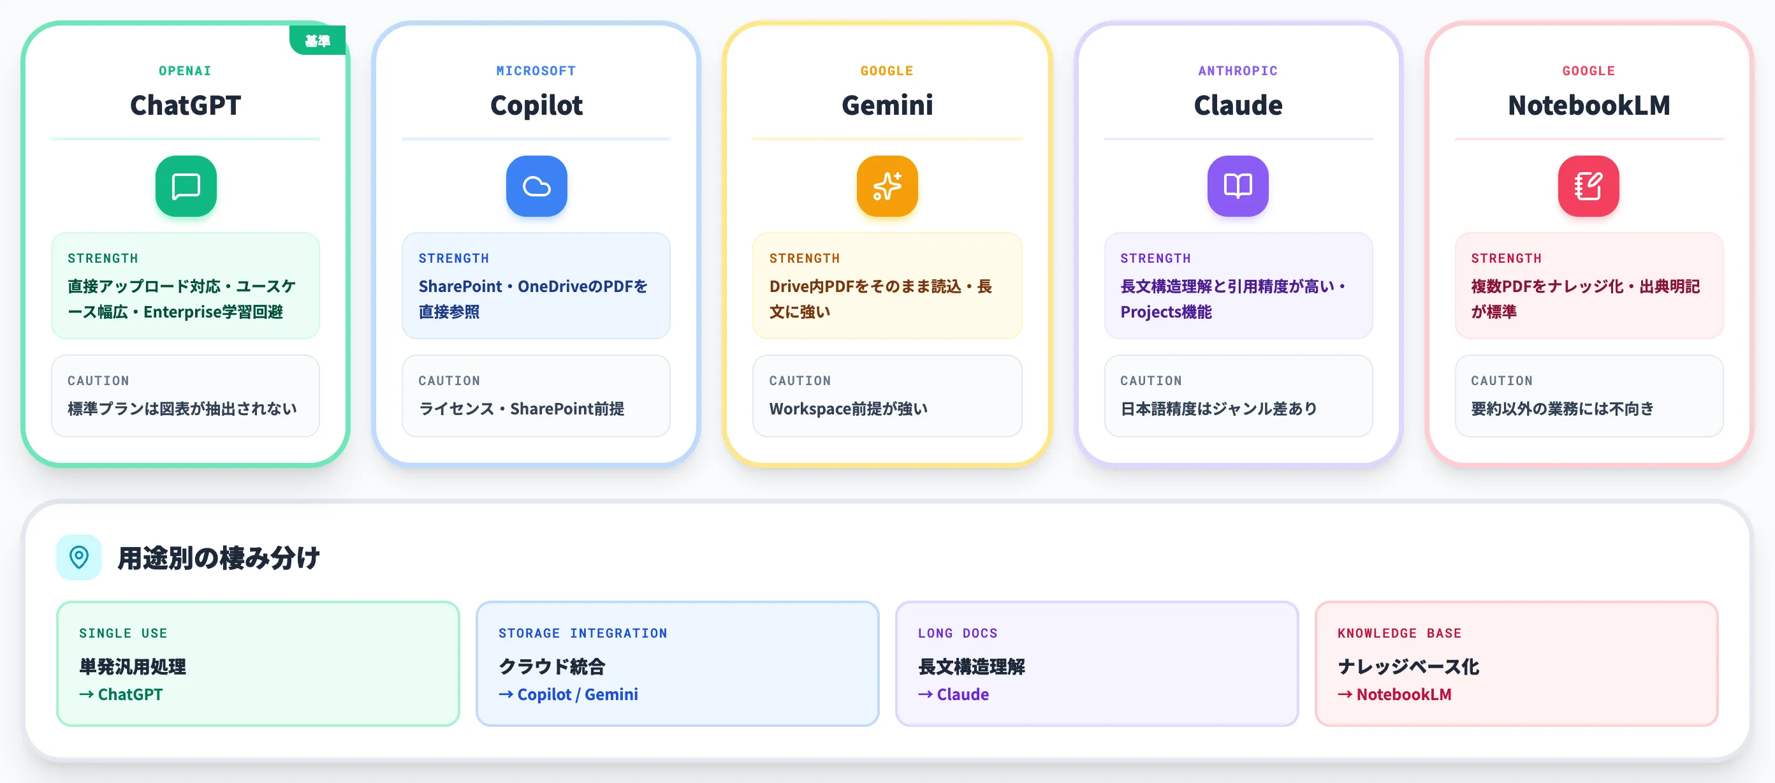
Task: Click caution text Workspace前提が強い
Action: [848, 409]
